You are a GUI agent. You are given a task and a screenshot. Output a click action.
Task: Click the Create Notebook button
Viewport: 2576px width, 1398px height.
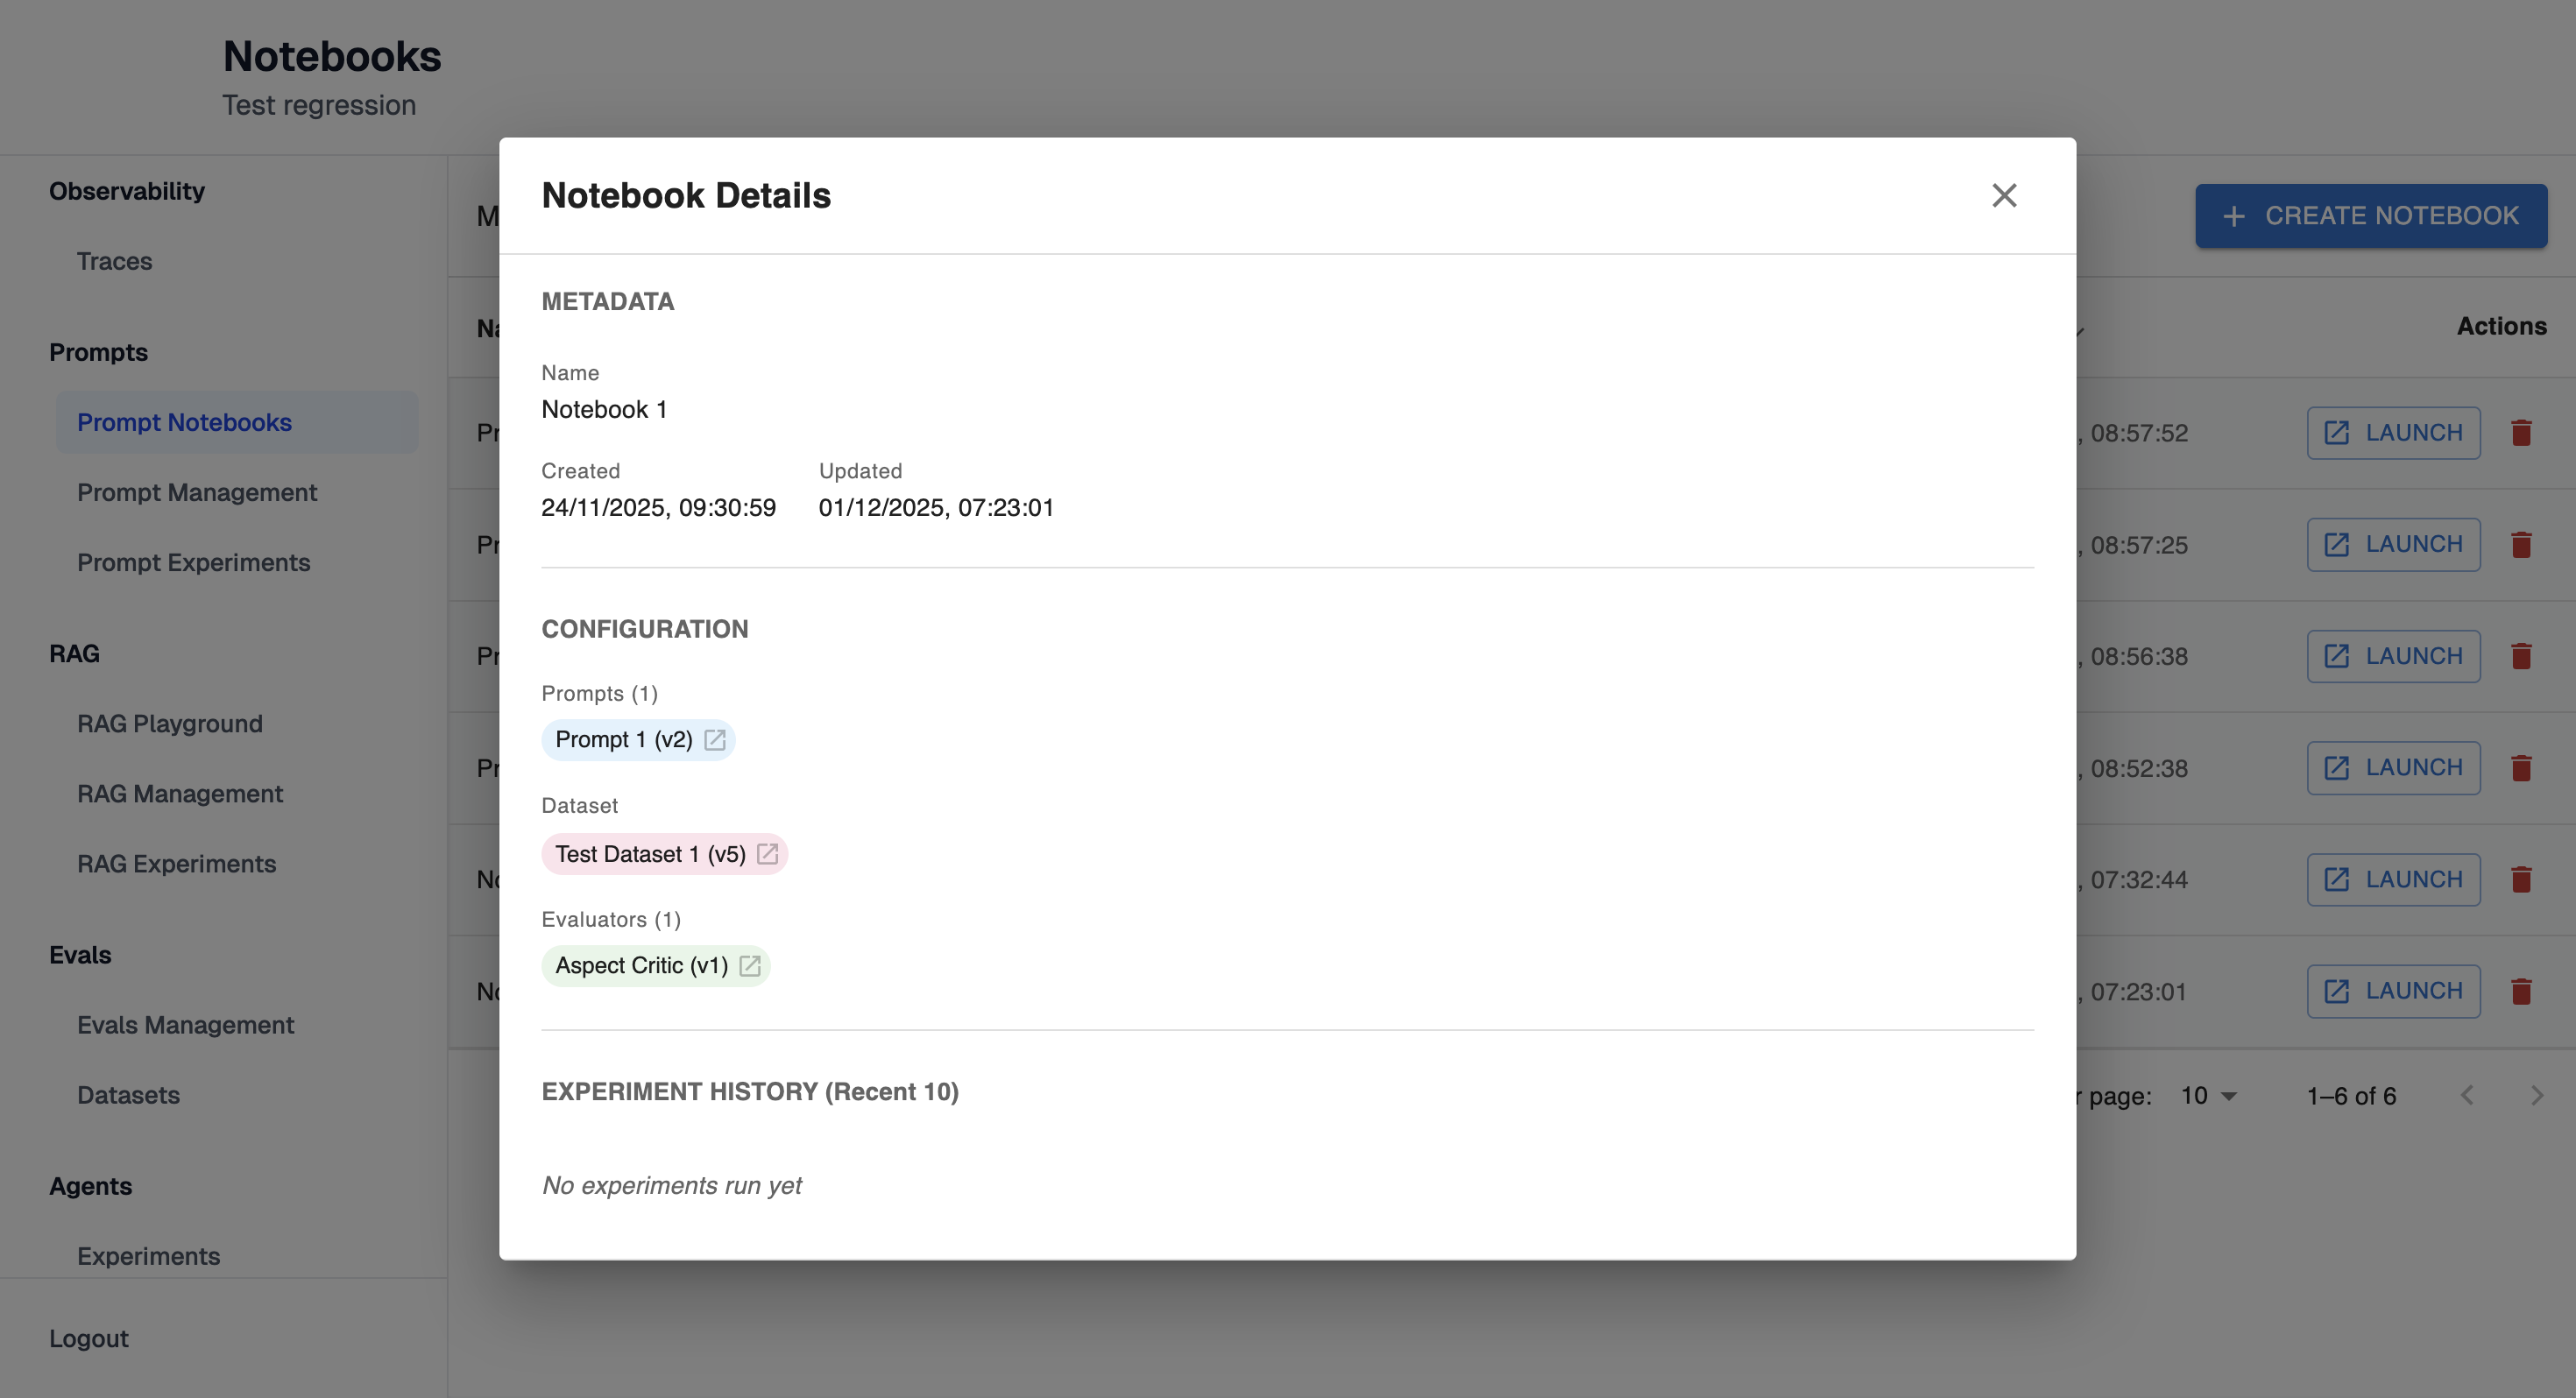pos(2370,216)
